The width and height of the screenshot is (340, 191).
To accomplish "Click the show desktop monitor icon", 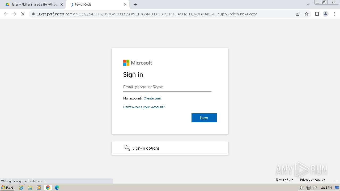I will [337, 188].
